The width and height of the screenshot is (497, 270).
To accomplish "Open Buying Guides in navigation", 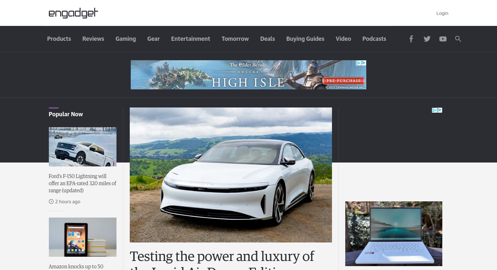I will coord(305,39).
